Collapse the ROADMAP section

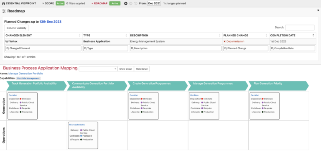tap(99, 3)
